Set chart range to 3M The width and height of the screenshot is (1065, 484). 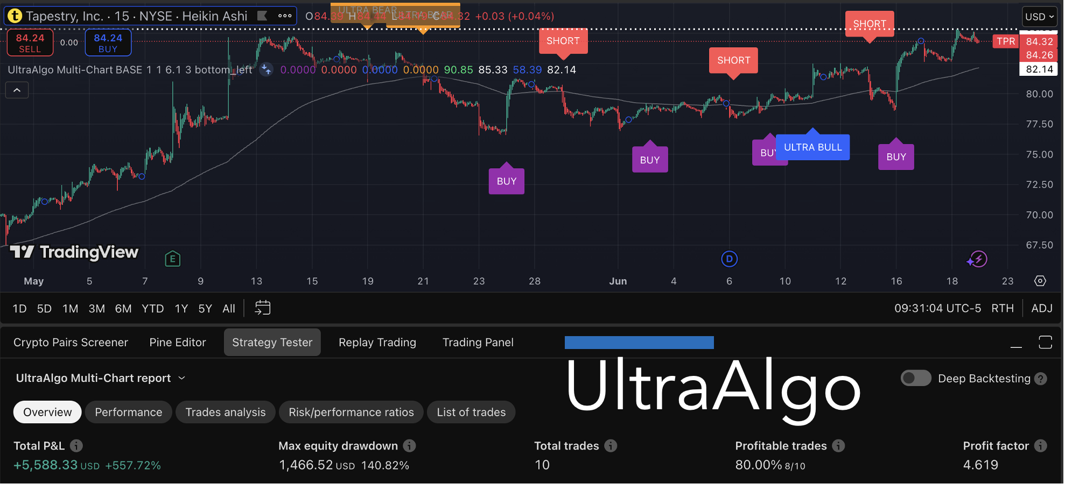coord(97,309)
